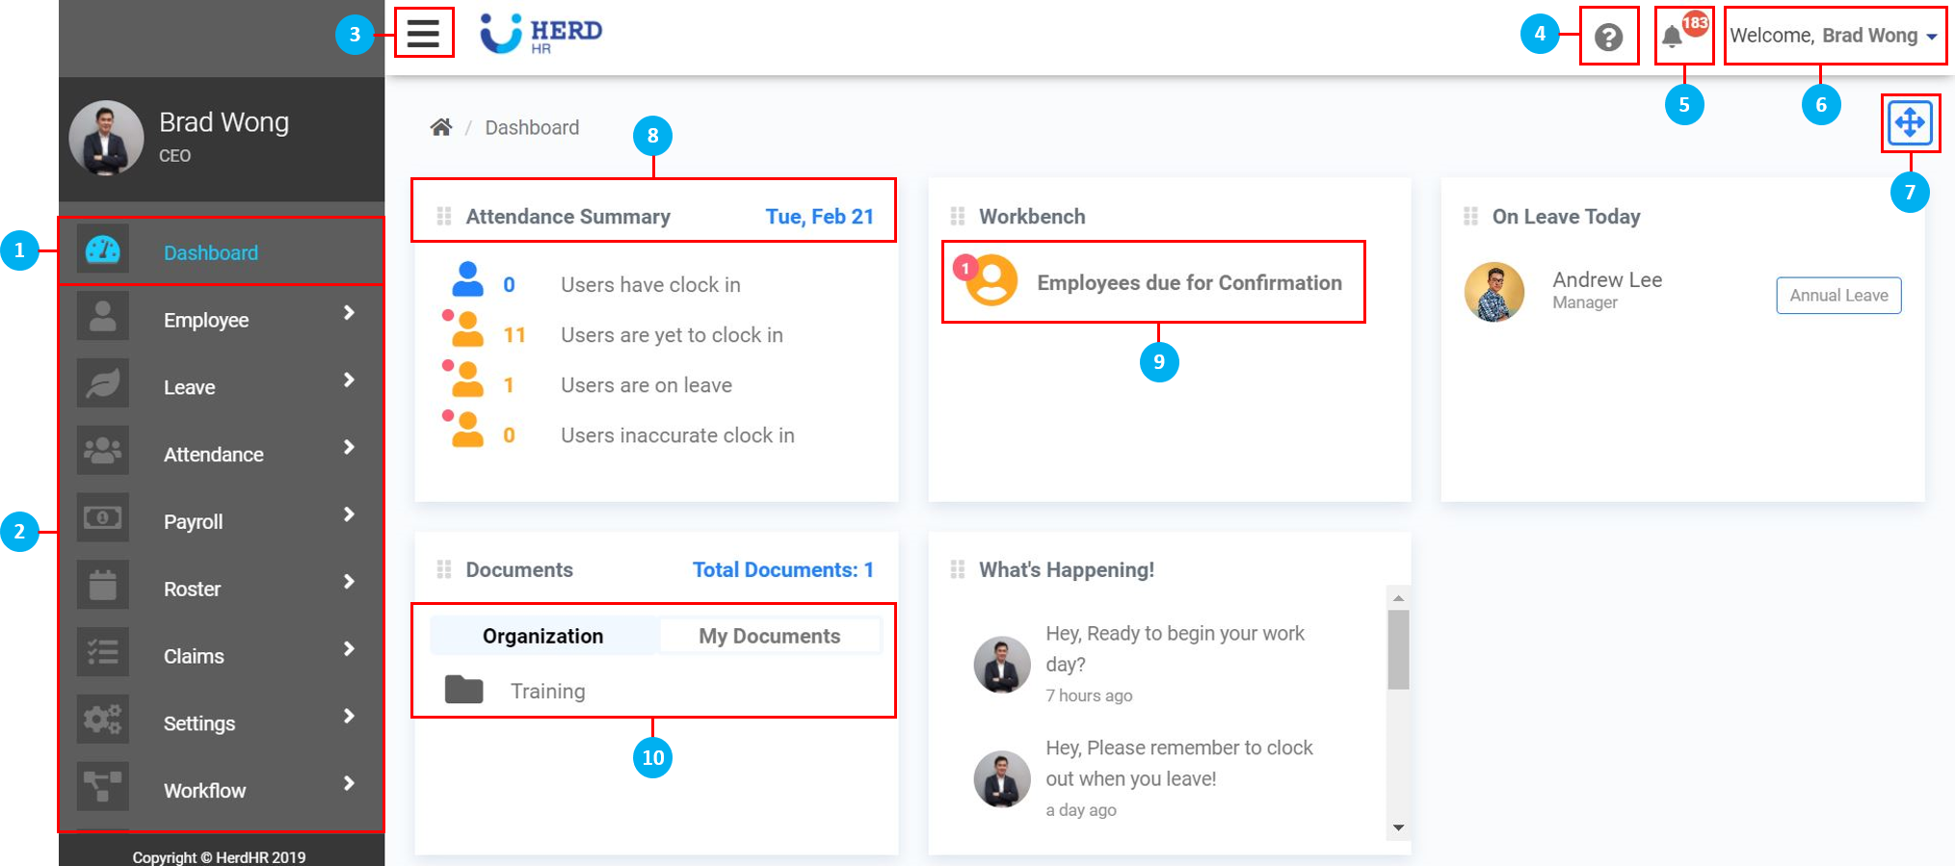Viewport: 1955px width, 866px height.
Task: Switch to the Organization tab
Action: click(x=543, y=636)
